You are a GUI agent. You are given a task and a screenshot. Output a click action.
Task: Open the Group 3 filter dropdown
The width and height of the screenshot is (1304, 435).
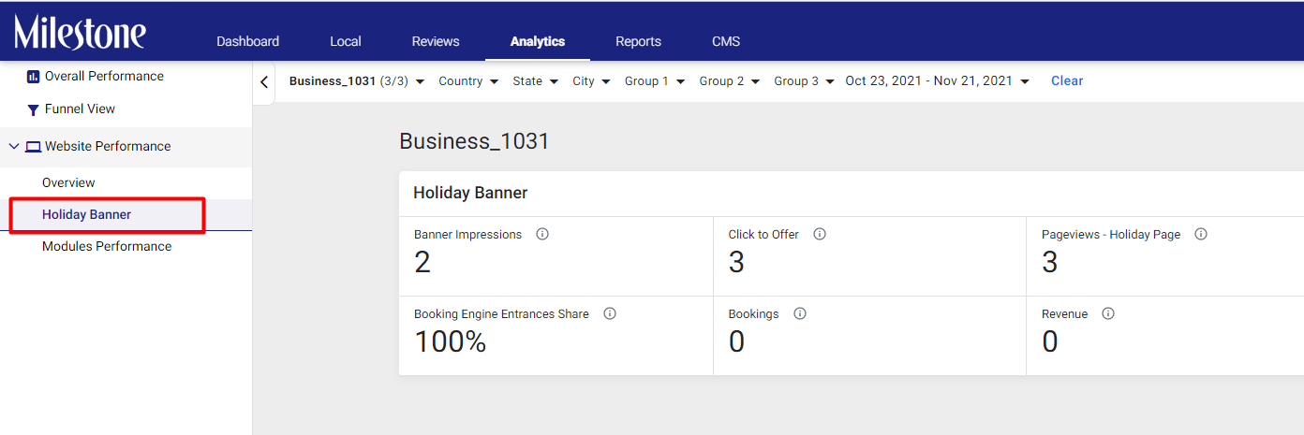[805, 81]
